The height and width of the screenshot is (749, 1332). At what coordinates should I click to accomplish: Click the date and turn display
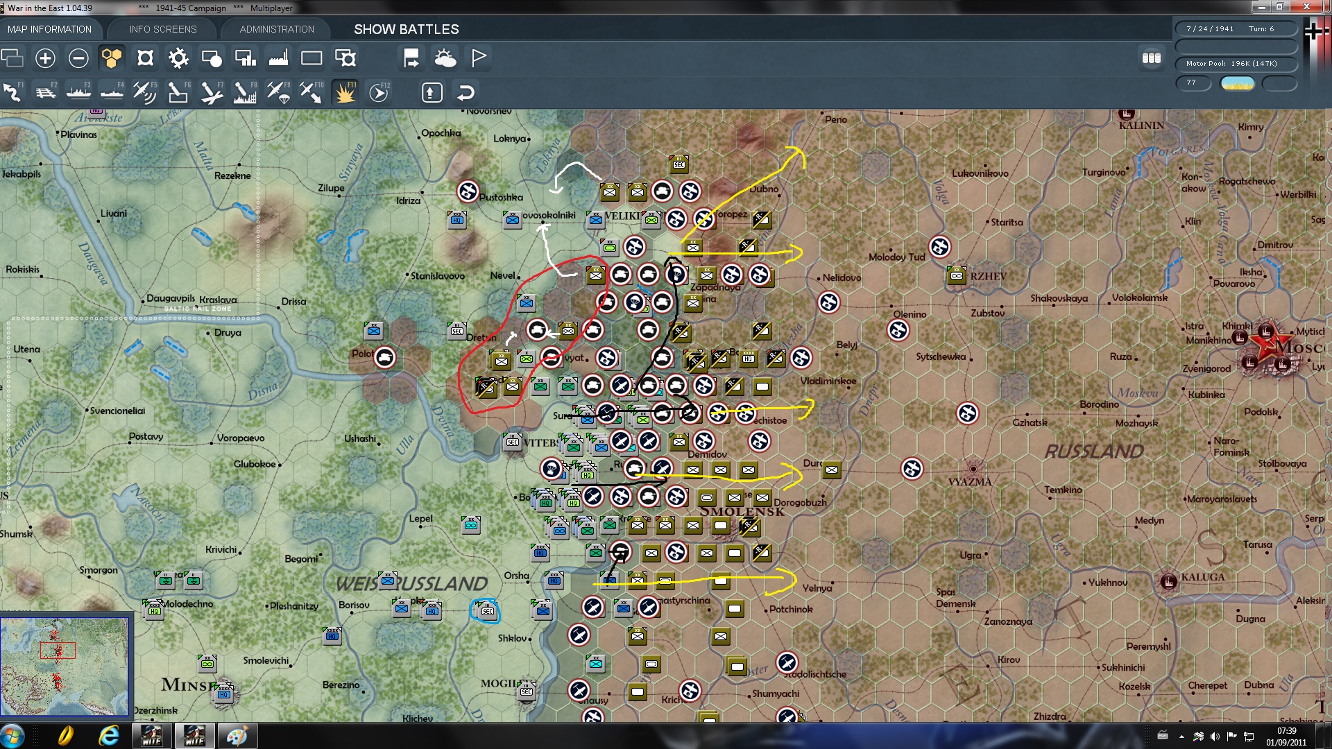click(1236, 29)
